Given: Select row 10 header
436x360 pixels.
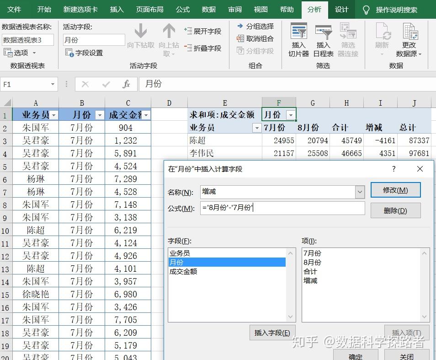Looking at the screenshot, I should click(5, 231).
